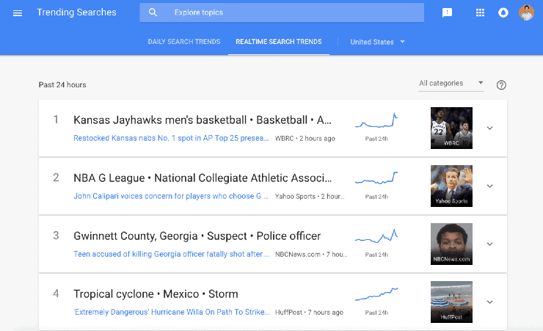Switch to Daily Search Trends tab
543x331 pixels.
point(183,42)
